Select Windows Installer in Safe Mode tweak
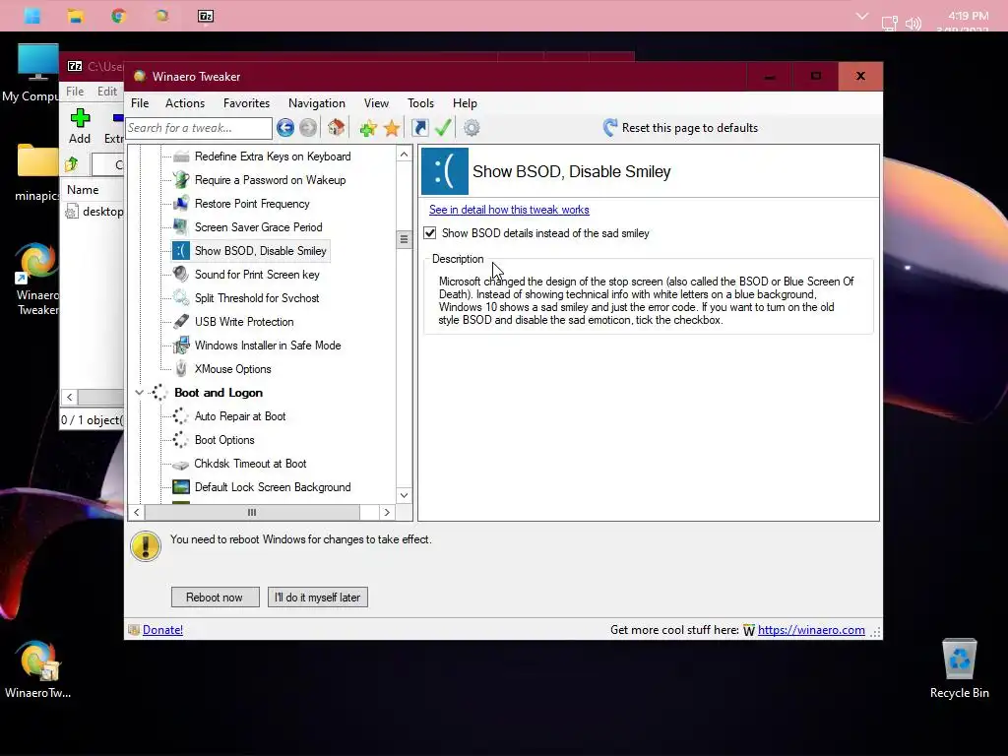The image size is (1008, 756). (268, 346)
